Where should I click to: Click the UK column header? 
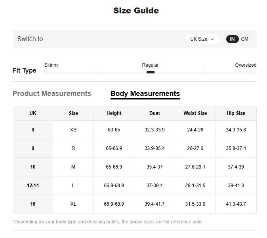(33, 113)
